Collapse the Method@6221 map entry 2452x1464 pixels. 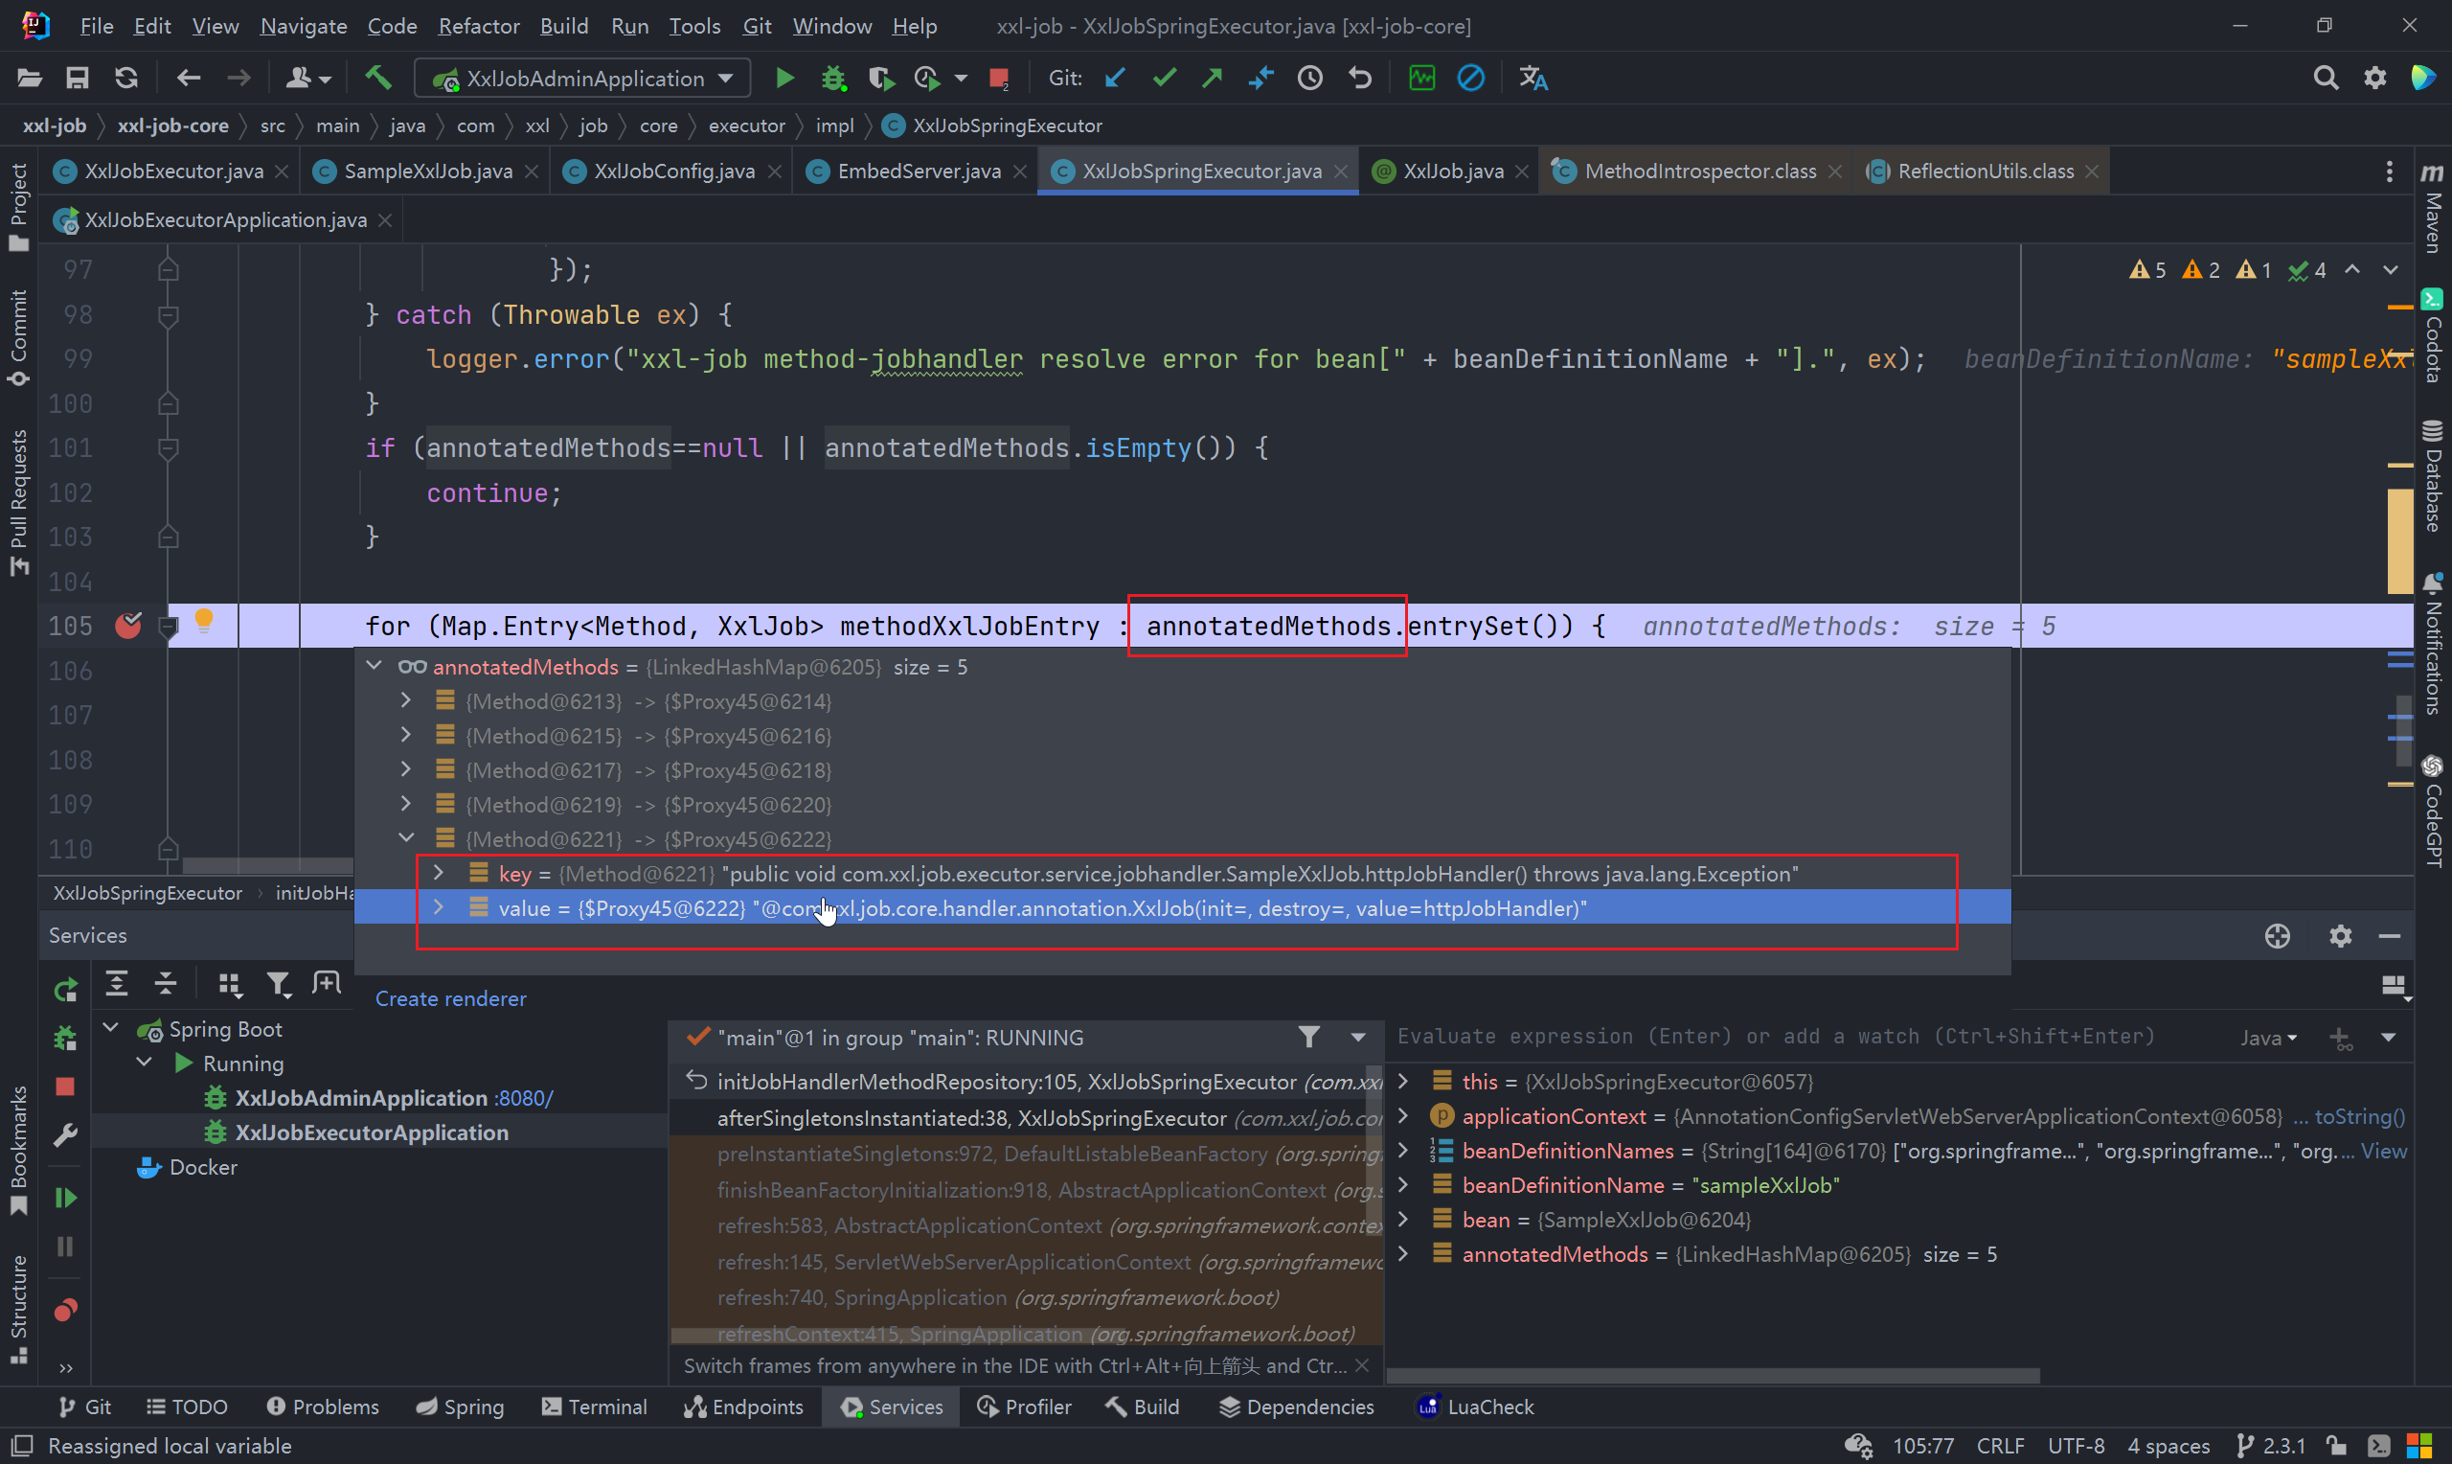(405, 837)
